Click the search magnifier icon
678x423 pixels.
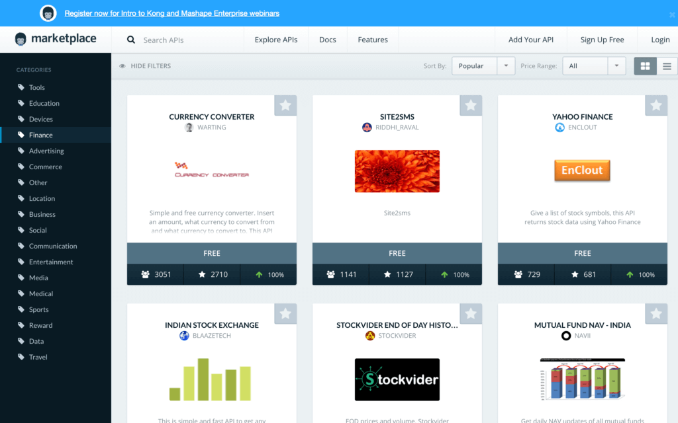point(130,40)
